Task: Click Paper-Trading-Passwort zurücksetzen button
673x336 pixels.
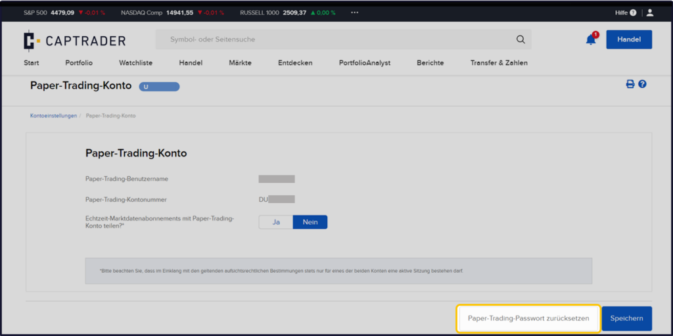Action: pyautogui.click(x=528, y=318)
